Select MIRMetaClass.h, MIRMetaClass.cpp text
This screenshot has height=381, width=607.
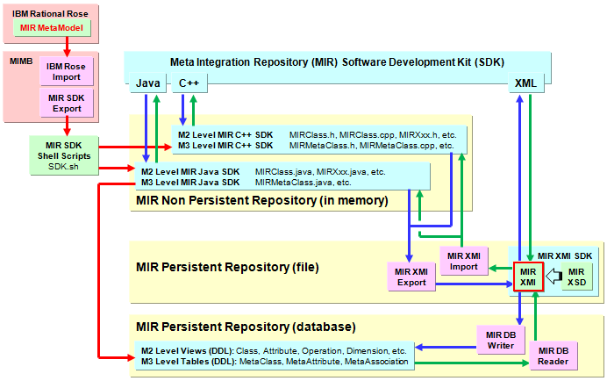pos(372,146)
